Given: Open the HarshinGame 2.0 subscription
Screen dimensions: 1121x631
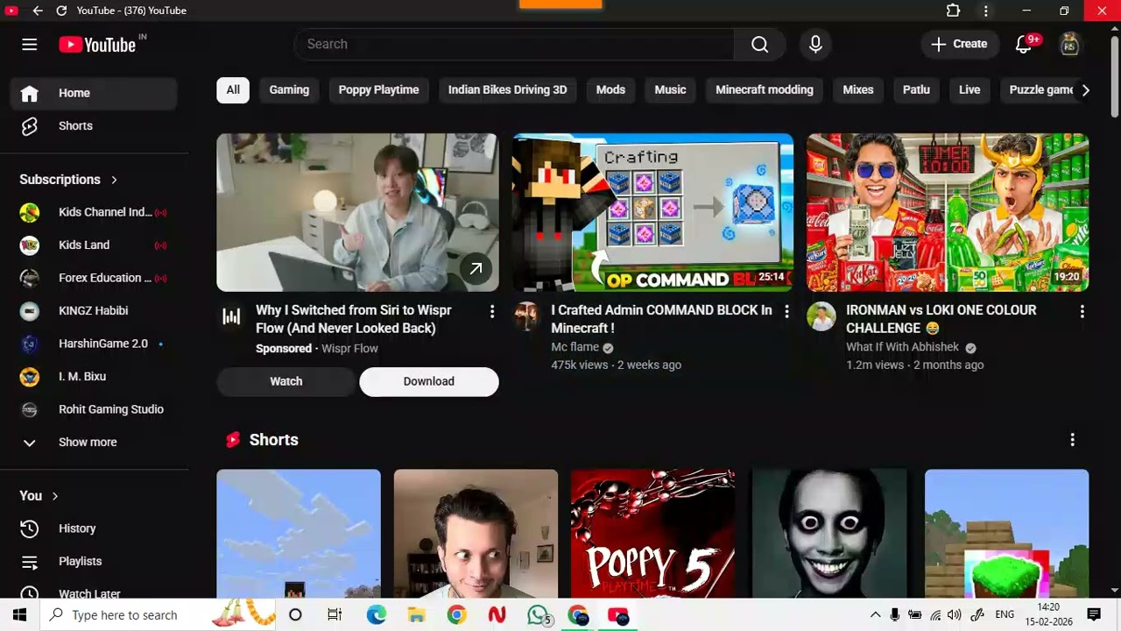Looking at the screenshot, I should (x=94, y=344).
